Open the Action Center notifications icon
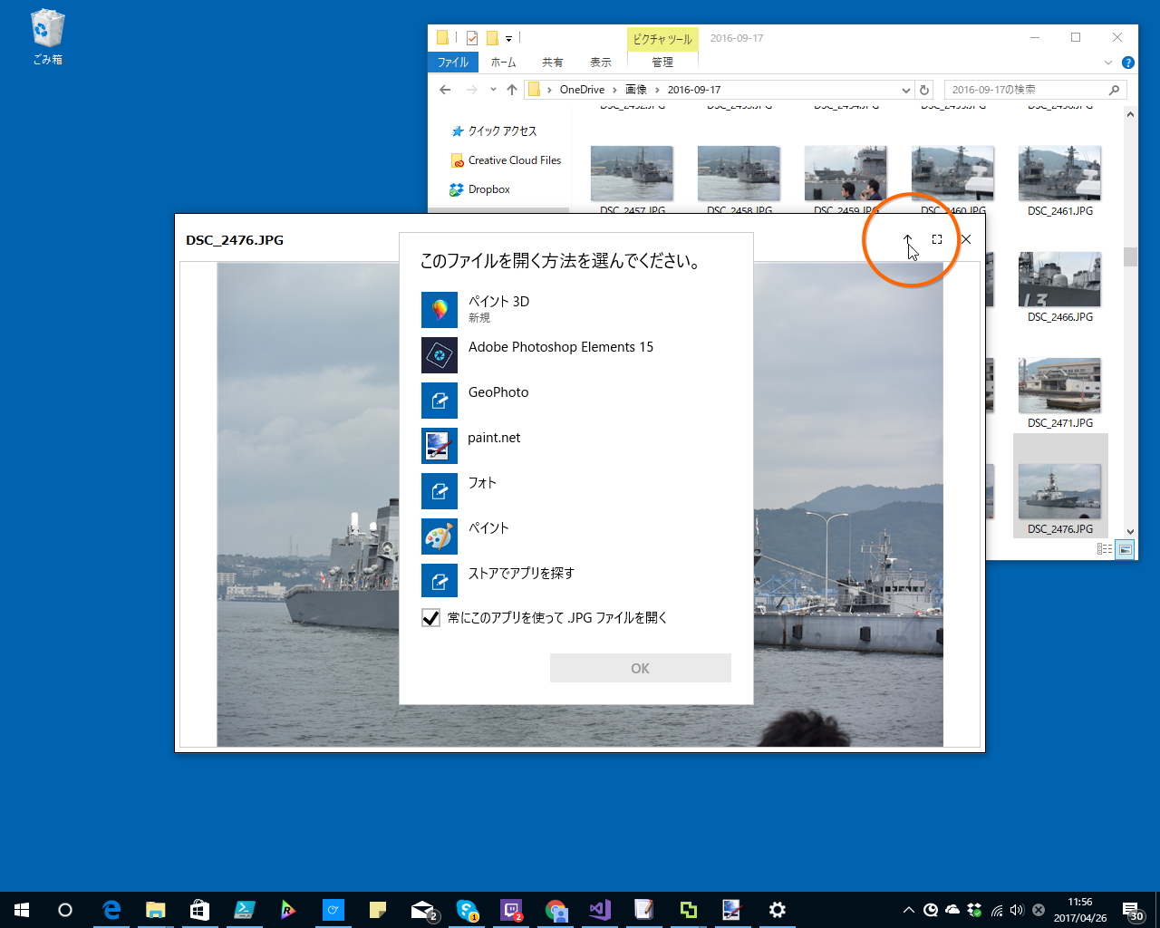1160x928 pixels. (1133, 911)
